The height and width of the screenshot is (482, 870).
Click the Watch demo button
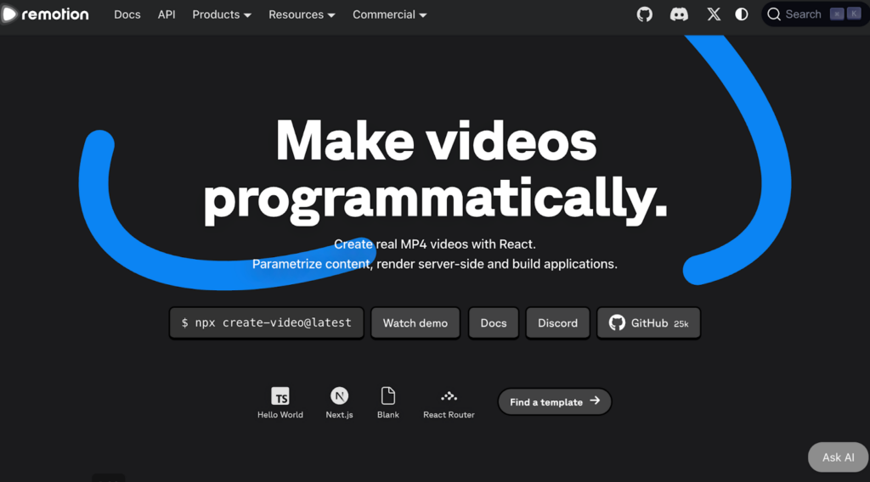click(415, 323)
